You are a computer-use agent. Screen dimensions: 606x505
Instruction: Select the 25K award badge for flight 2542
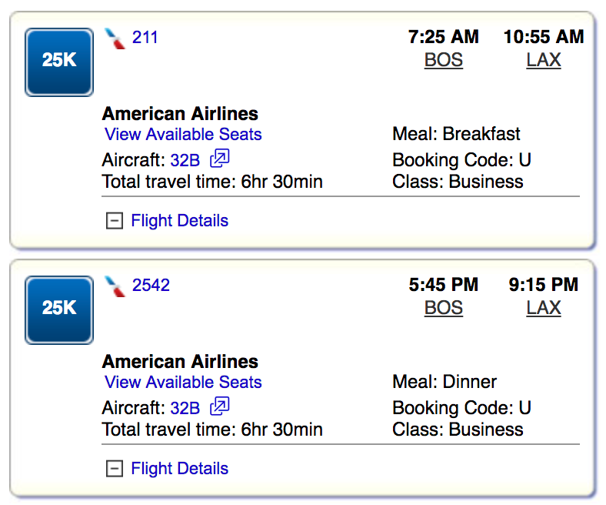tap(59, 309)
